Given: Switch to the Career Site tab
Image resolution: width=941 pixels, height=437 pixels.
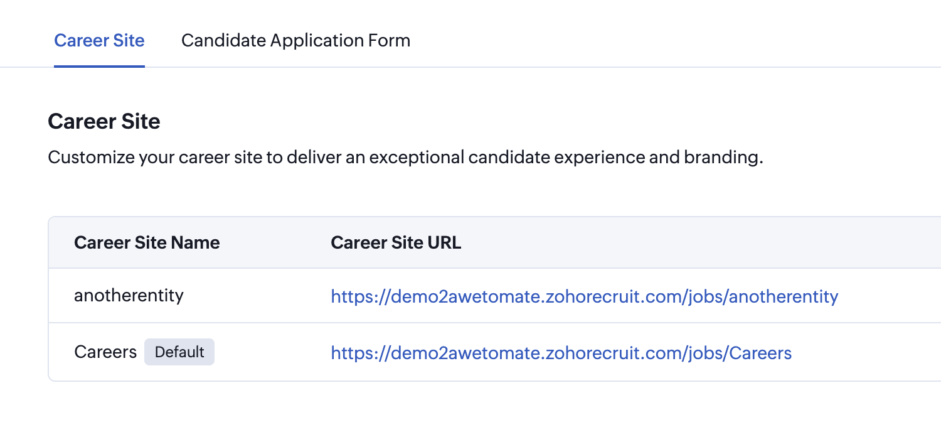Looking at the screenshot, I should click(99, 41).
